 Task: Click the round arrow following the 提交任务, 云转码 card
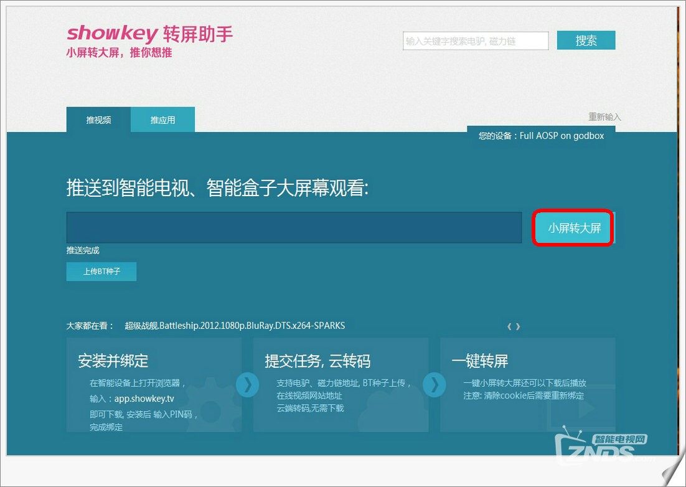coord(435,385)
